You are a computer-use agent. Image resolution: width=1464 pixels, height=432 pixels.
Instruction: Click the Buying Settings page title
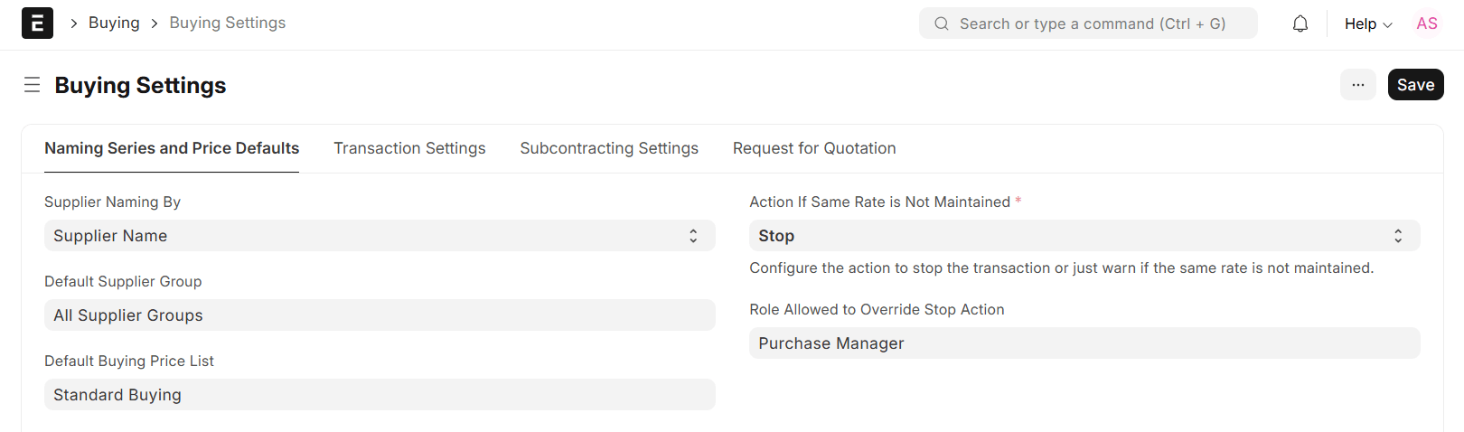pyautogui.click(x=140, y=85)
